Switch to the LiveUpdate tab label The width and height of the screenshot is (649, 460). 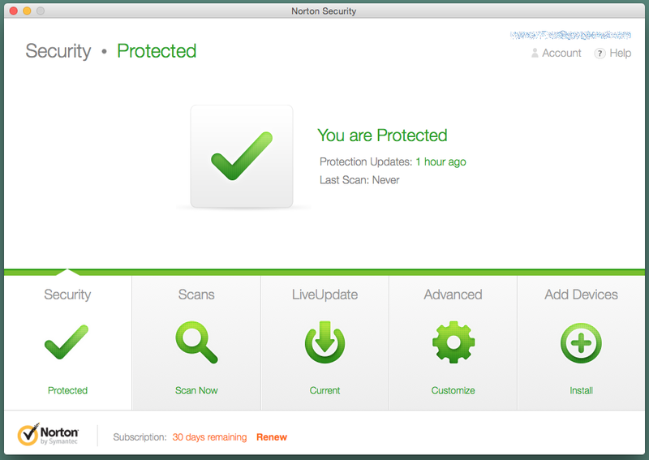(325, 294)
